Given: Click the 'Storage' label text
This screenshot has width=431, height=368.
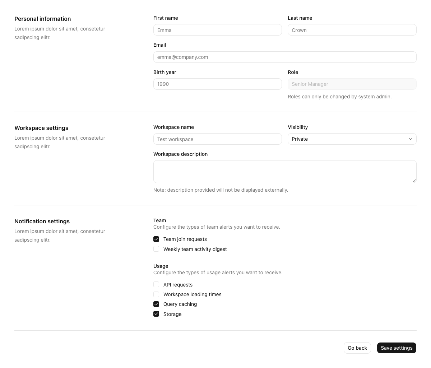Looking at the screenshot, I should [x=172, y=314].
